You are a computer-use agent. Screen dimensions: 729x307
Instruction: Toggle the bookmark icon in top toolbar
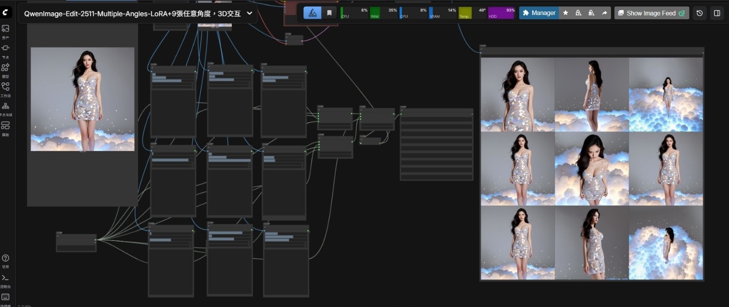[329, 13]
